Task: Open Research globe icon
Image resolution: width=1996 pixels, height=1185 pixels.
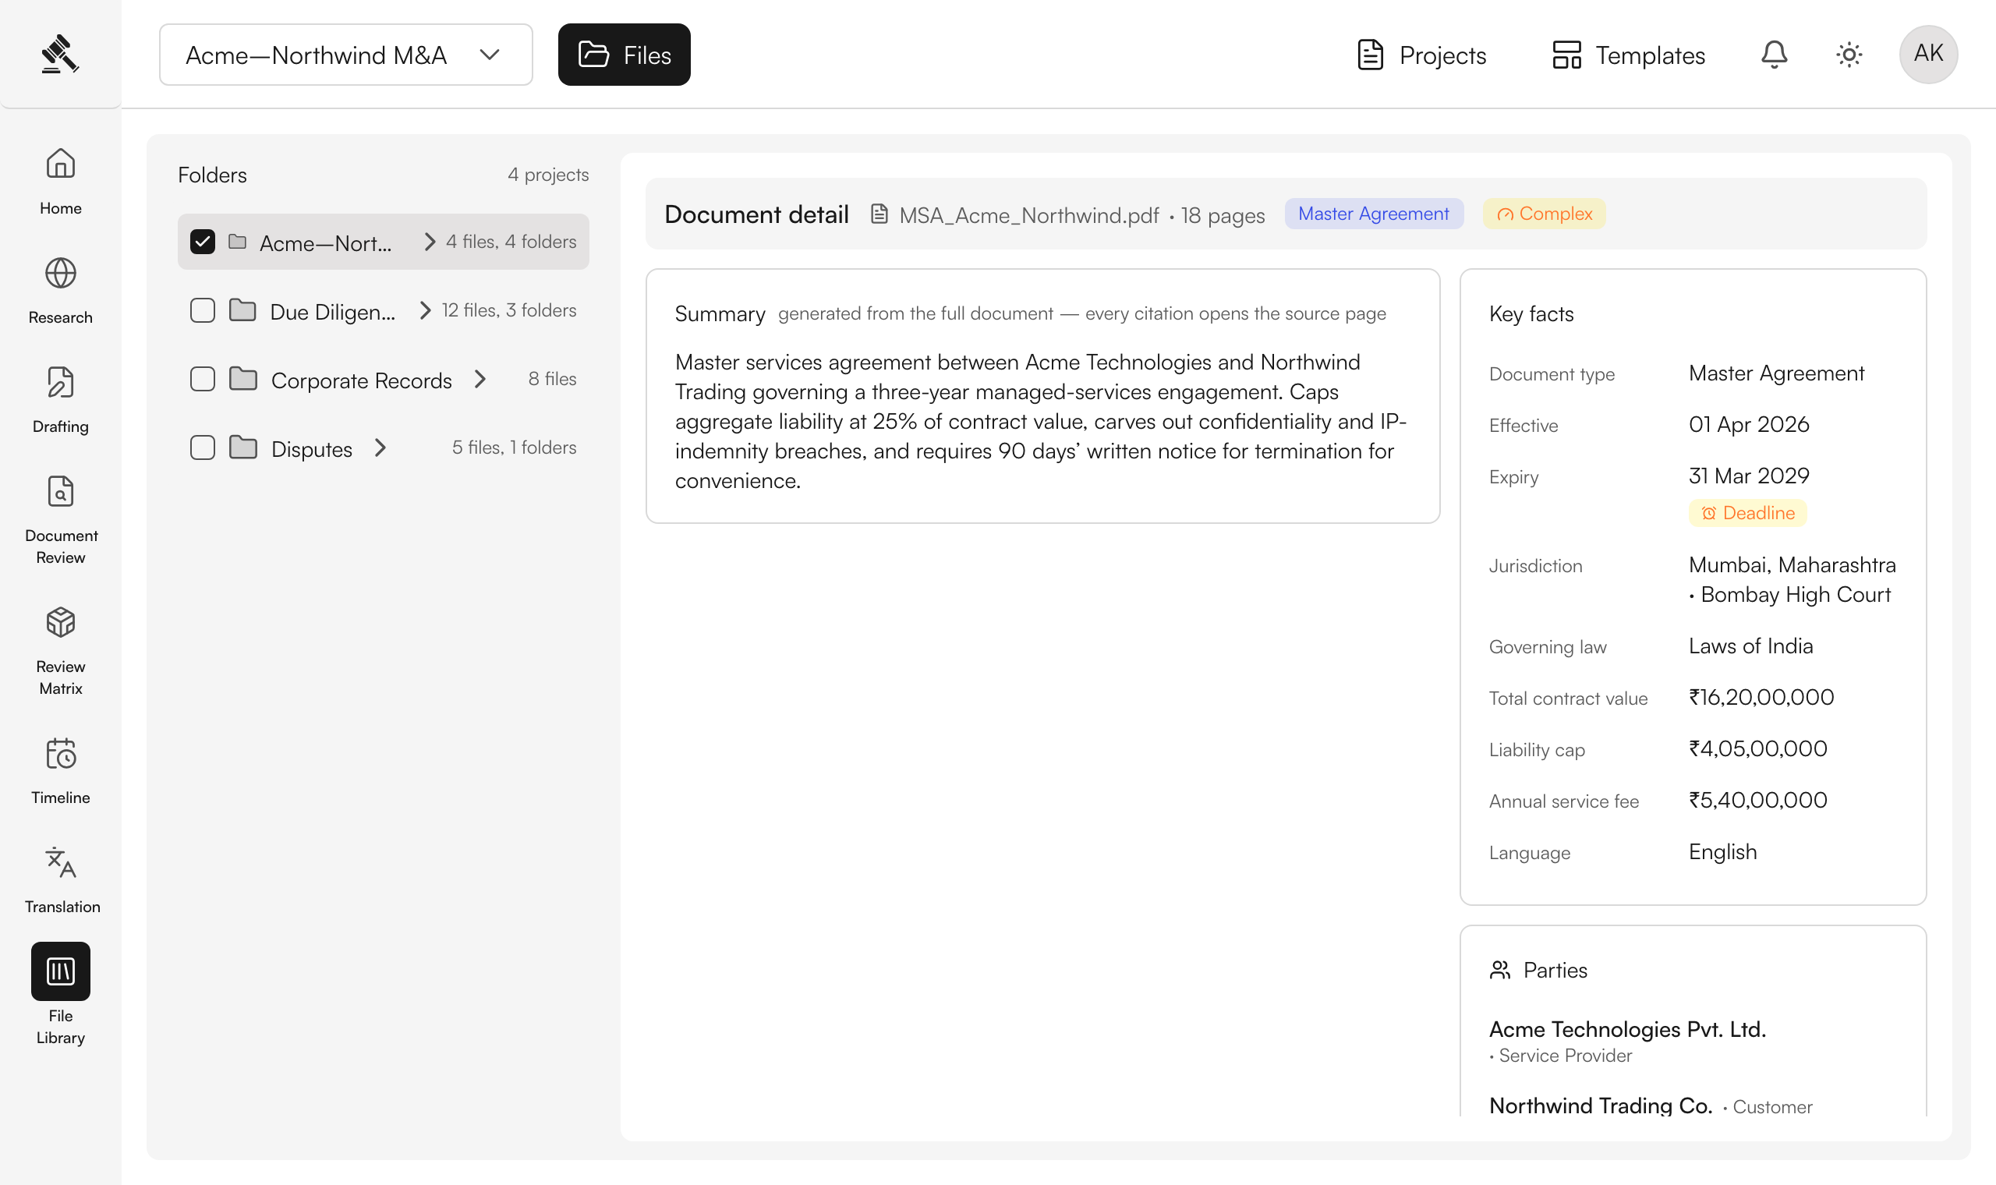Action: (61, 273)
